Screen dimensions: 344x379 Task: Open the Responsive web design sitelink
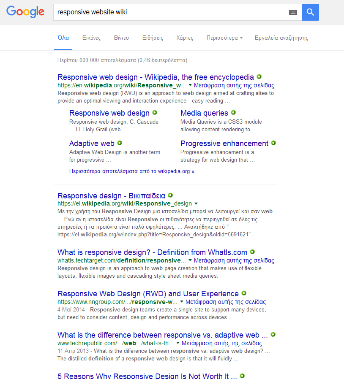point(109,113)
